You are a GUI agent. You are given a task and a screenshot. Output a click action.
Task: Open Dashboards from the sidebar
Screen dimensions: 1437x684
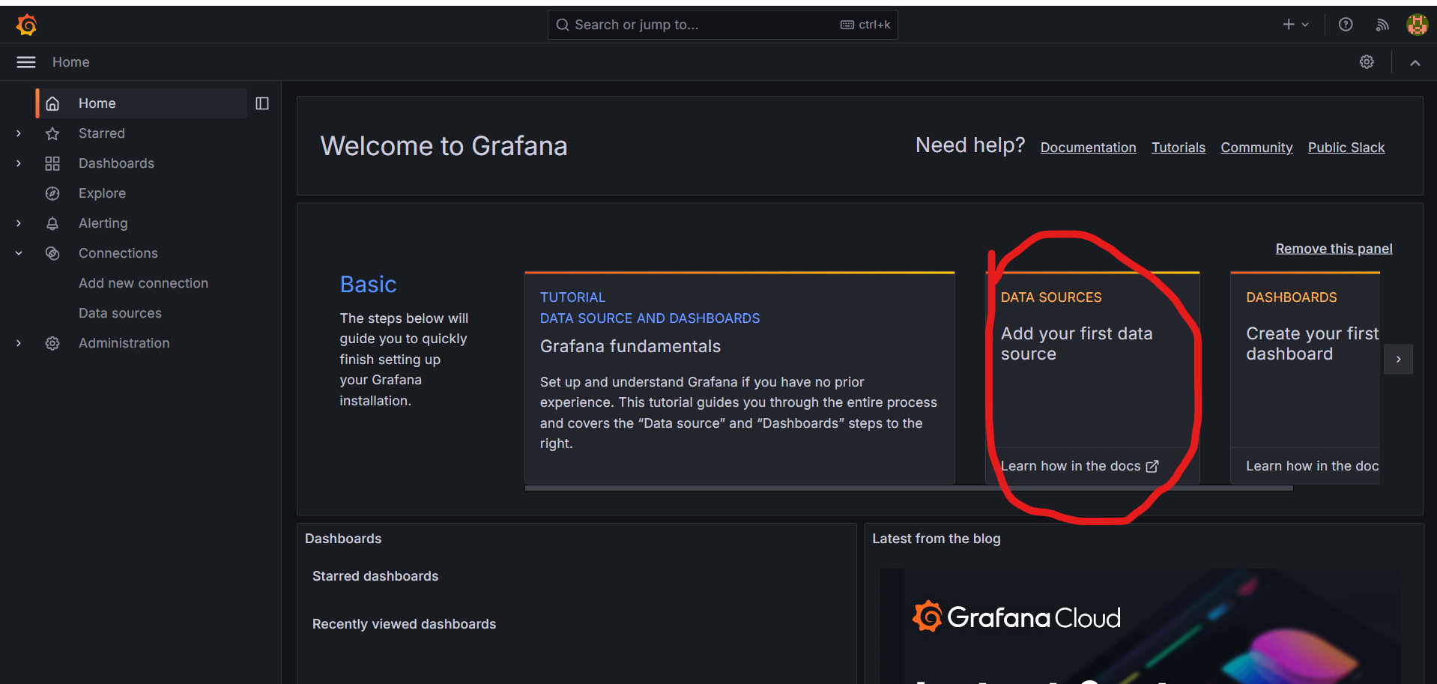(x=116, y=163)
